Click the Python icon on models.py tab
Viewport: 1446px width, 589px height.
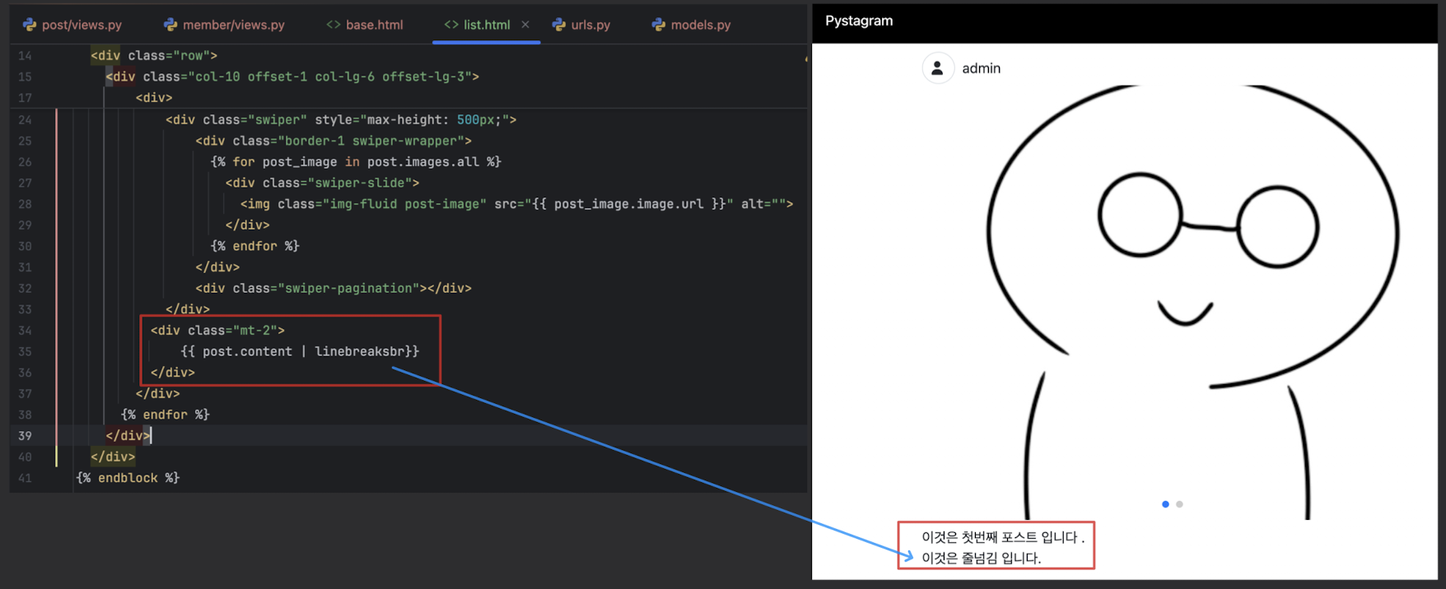pos(659,25)
